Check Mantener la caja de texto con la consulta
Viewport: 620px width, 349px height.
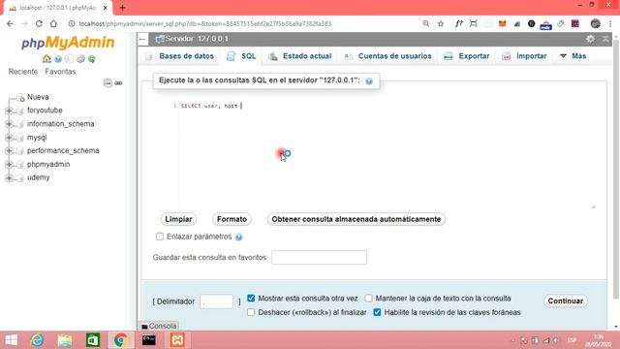368,298
